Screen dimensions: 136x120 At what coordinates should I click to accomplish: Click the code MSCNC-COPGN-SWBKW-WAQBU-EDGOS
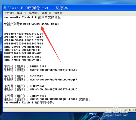click(x=54, y=99)
